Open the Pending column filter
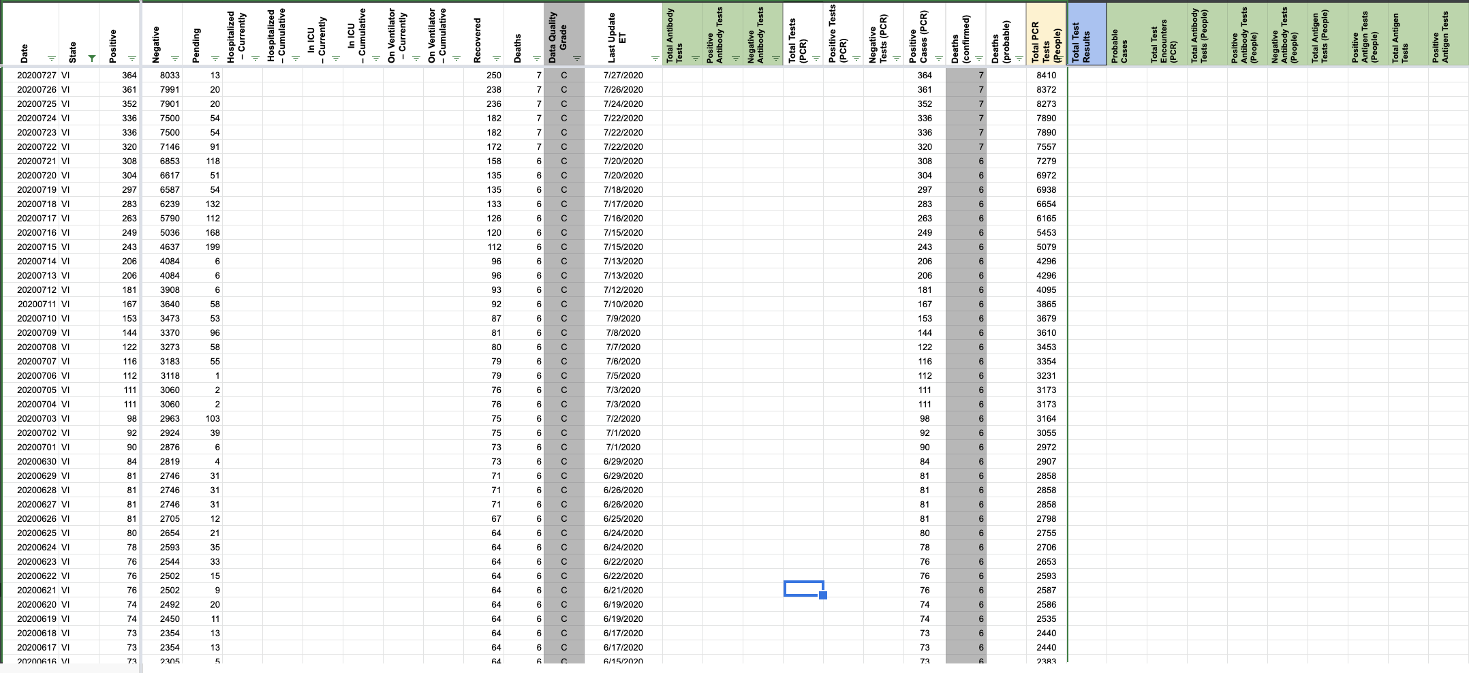The height and width of the screenshot is (673, 1469). click(x=215, y=59)
